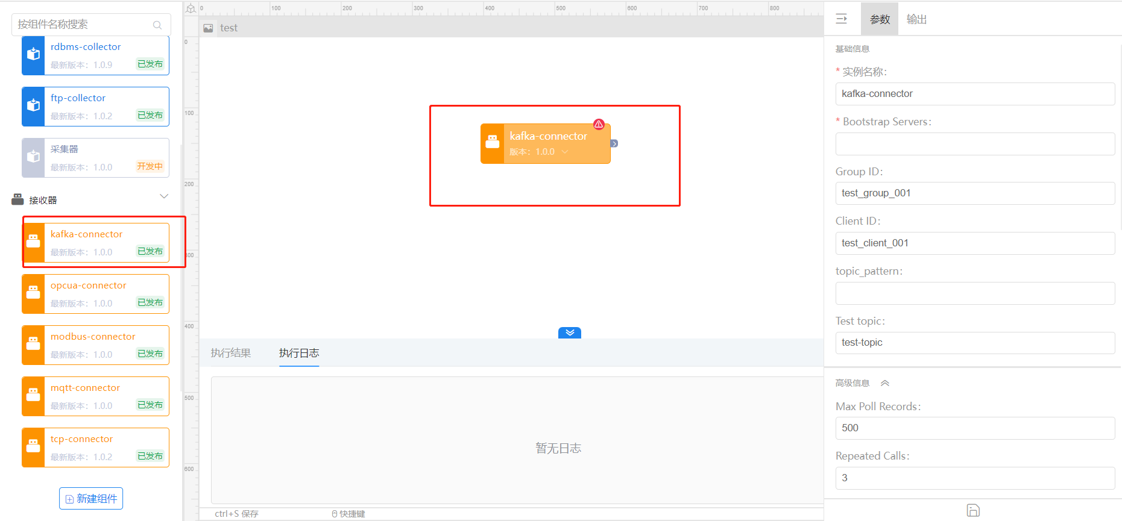This screenshot has height=521, width=1122.
Task: Focus the 实例名称 input field
Action: [975, 94]
